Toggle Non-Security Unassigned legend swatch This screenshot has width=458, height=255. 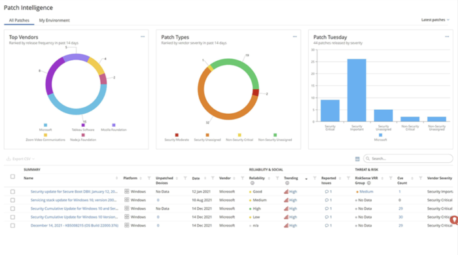coord(275,135)
